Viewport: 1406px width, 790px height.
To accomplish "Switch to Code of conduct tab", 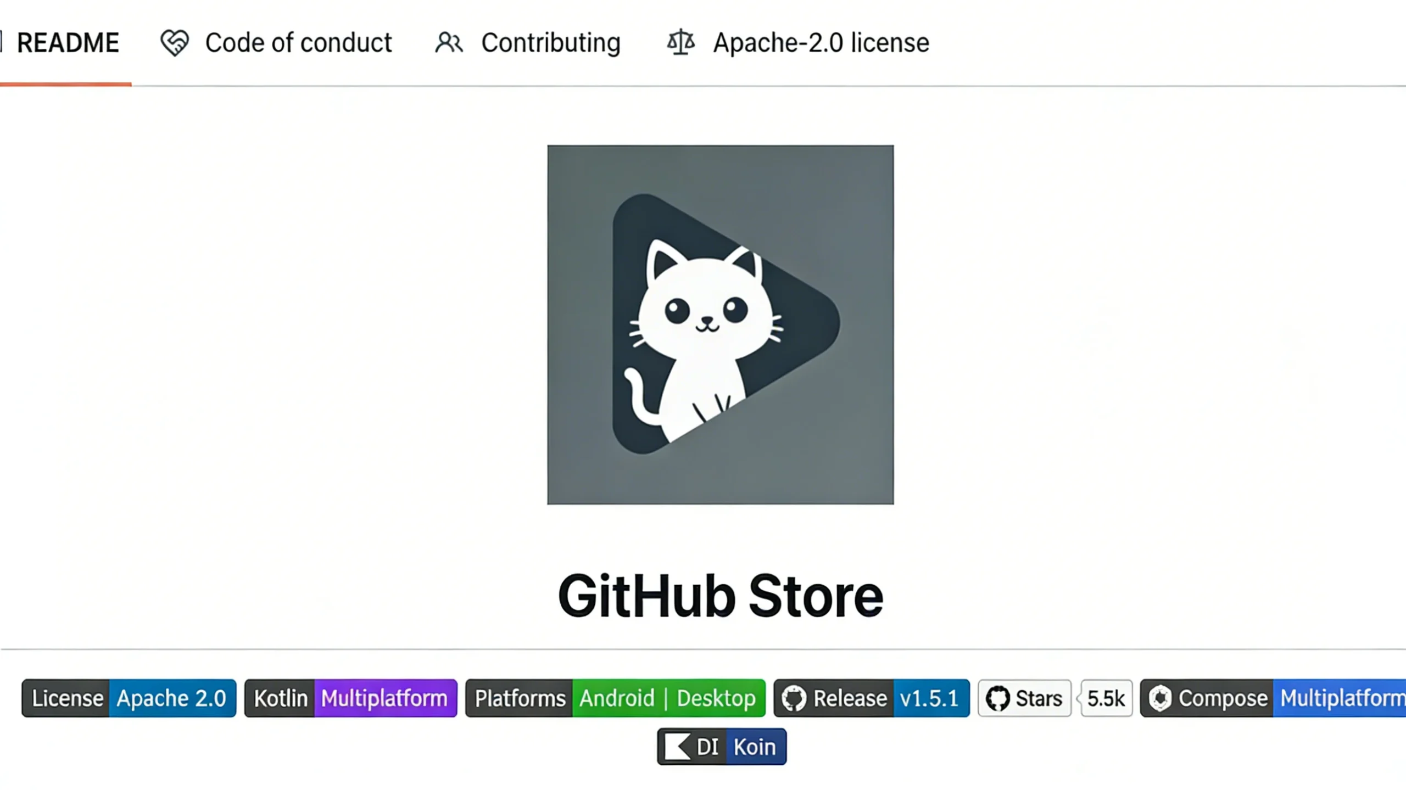I will coord(298,43).
